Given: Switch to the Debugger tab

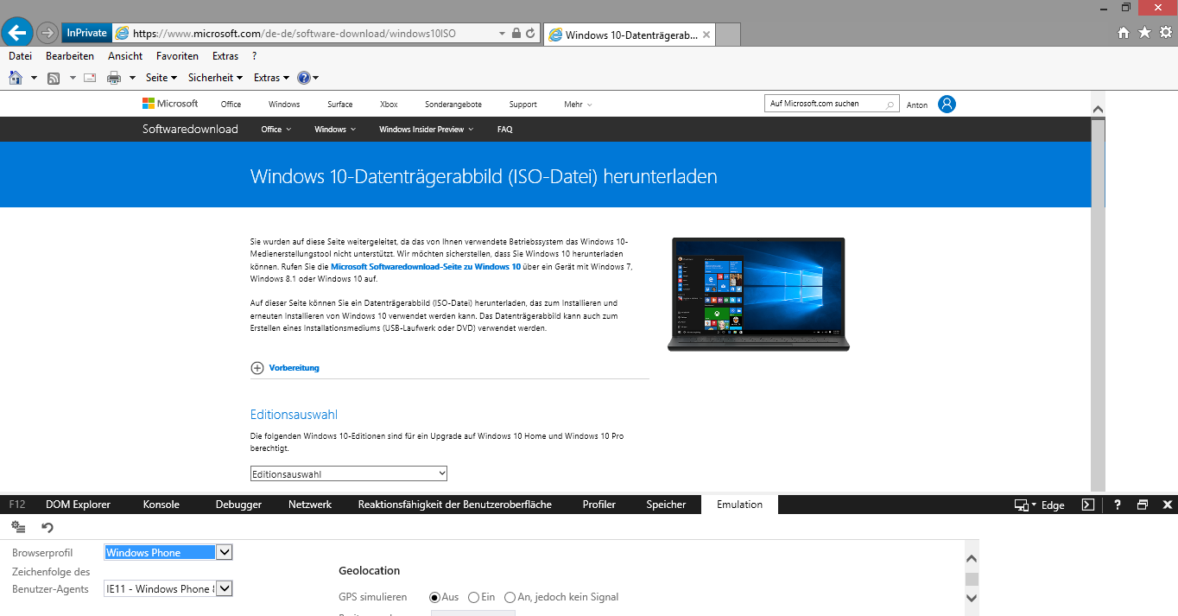Looking at the screenshot, I should click(x=238, y=505).
